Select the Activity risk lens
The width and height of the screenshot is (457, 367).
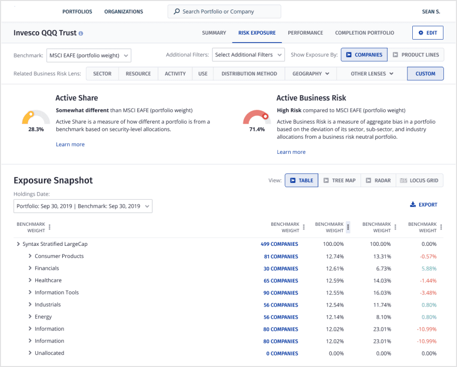(x=175, y=73)
